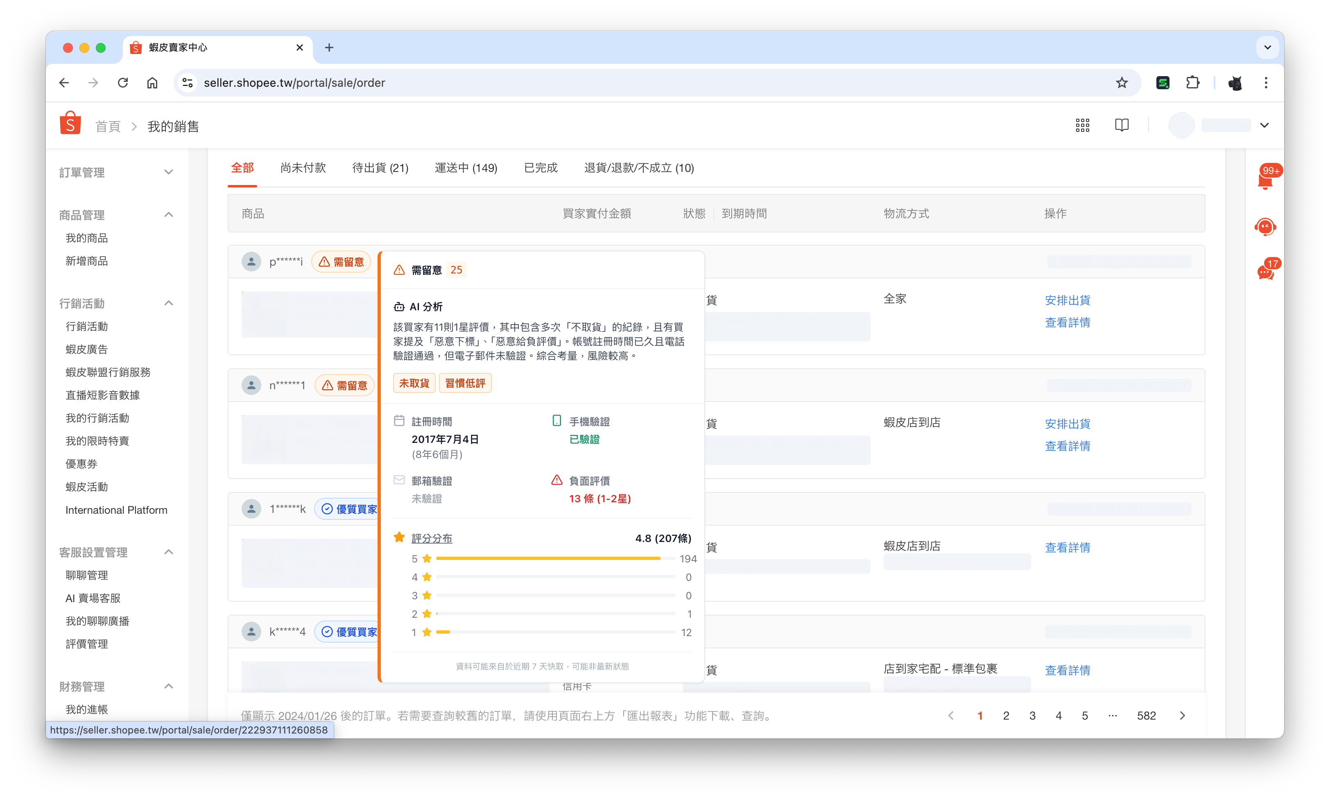The image size is (1330, 799).
Task: Click 查看詳情 for the 全家 order
Action: pos(1067,323)
